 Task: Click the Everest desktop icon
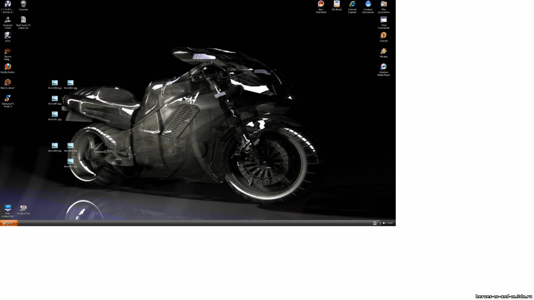pyautogui.click(x=383, y=36)
